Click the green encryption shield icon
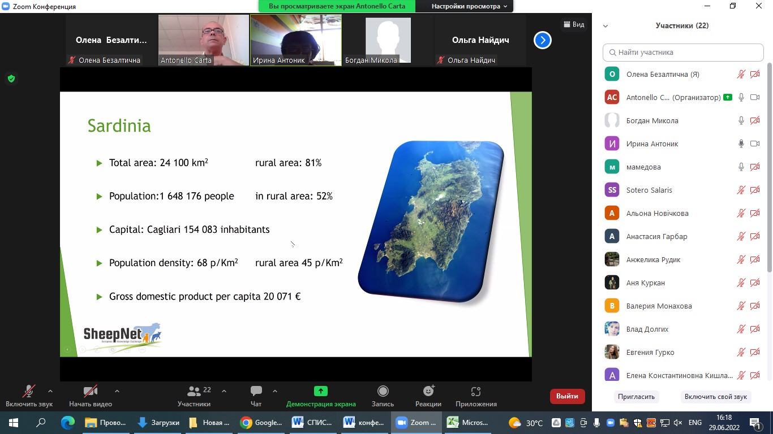 pos(11,79)
